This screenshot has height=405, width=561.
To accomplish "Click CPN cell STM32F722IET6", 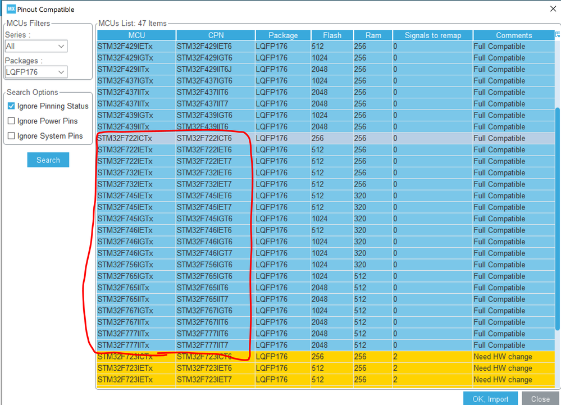I will [216, 149].
